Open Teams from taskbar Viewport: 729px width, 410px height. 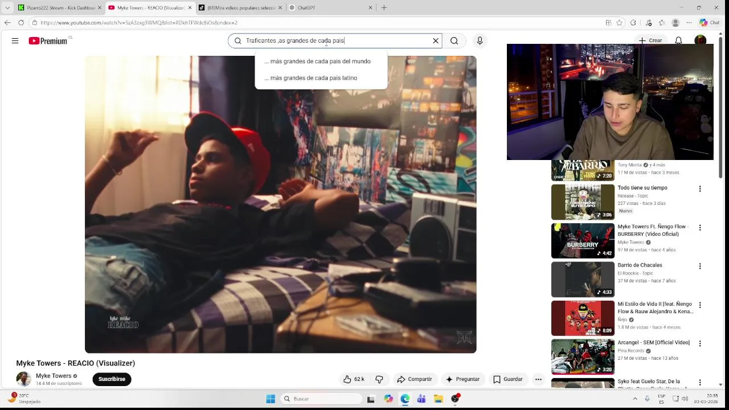[421, 399]
